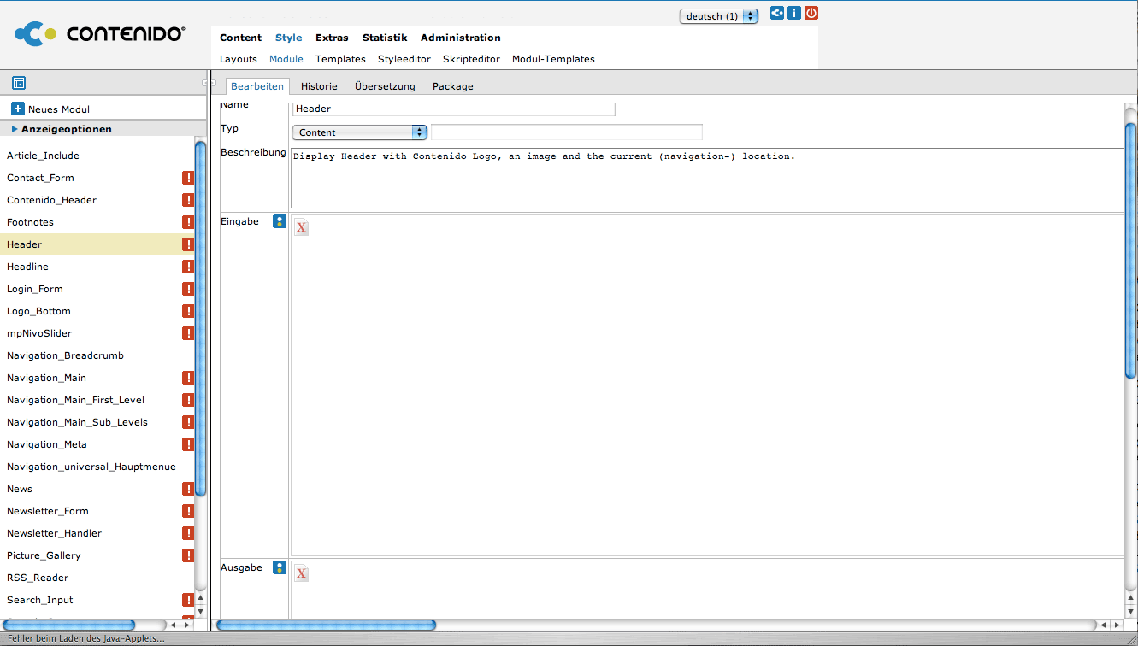Click the module list vertical scrollbar thumb
The height and width of the screenshot is (646, 1138).
(x=200, y=316)
